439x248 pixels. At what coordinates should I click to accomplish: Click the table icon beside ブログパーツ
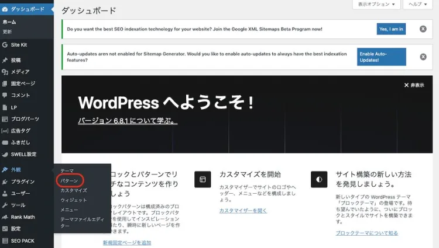pyautogui.click(x=5, y=119)
